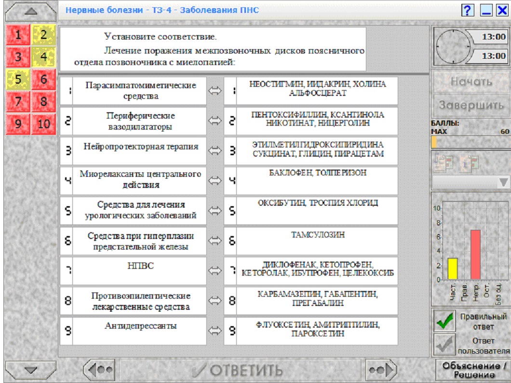Click the down arrow below question list

point(31,370)
